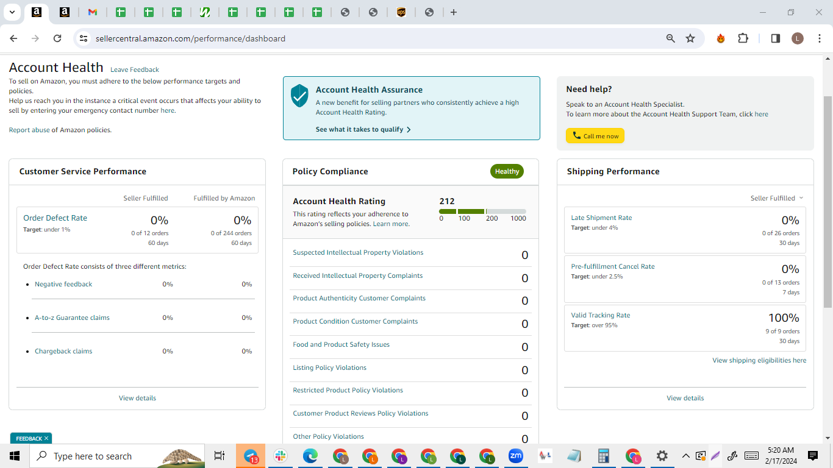Open Chrome with the purple profile badge
833x468 pixels.
pyautogui.click(x=399, y=456)
